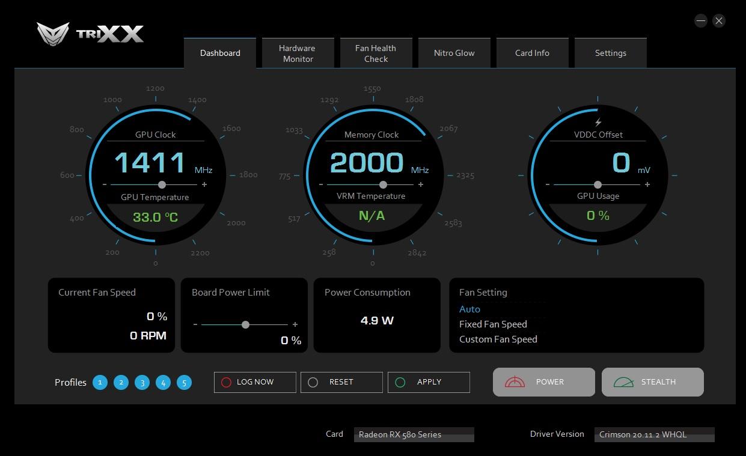Click the RESET button
This screenshot has width=746, height=456.
(341, 382)
